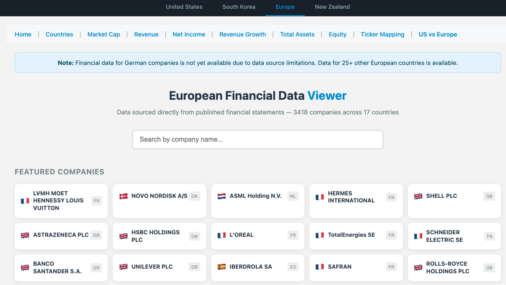Click the French flag beside Schneider Electric

pos(418,236)
